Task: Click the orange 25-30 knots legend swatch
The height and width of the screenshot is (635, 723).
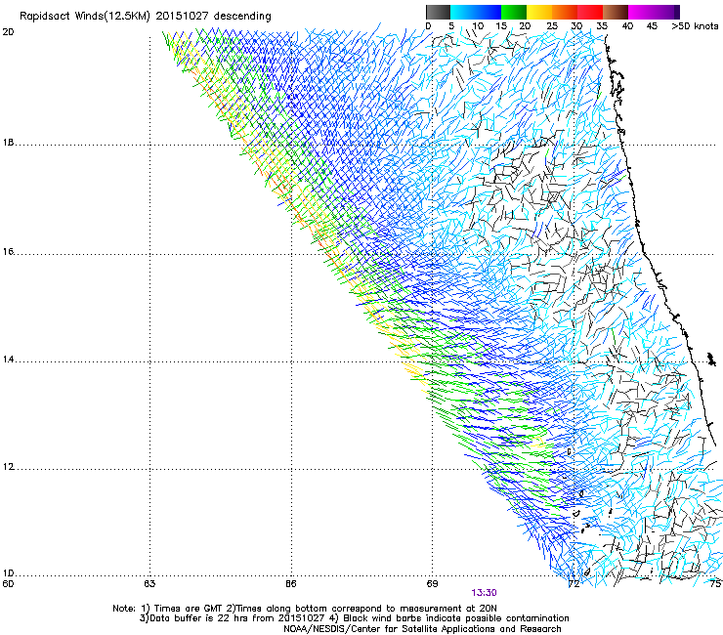Action: coord(565,12)
